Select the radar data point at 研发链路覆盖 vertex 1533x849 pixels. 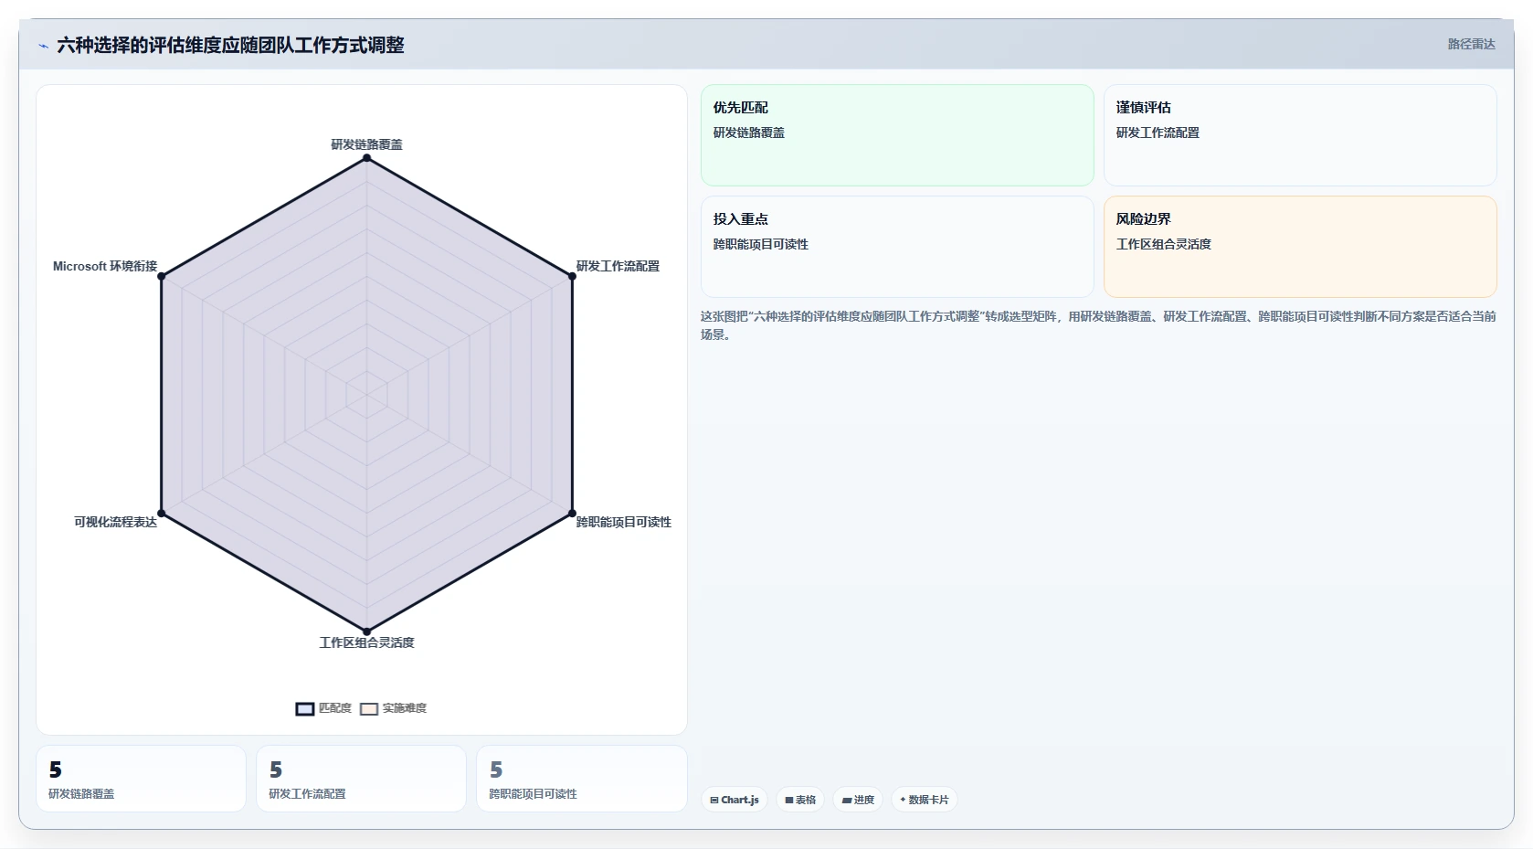pos(367,158)
